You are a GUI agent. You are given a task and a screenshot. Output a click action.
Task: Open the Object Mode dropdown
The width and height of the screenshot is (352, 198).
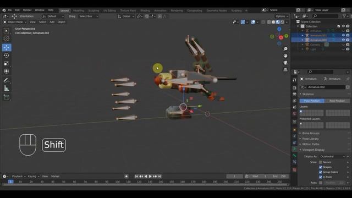(15, 22)
